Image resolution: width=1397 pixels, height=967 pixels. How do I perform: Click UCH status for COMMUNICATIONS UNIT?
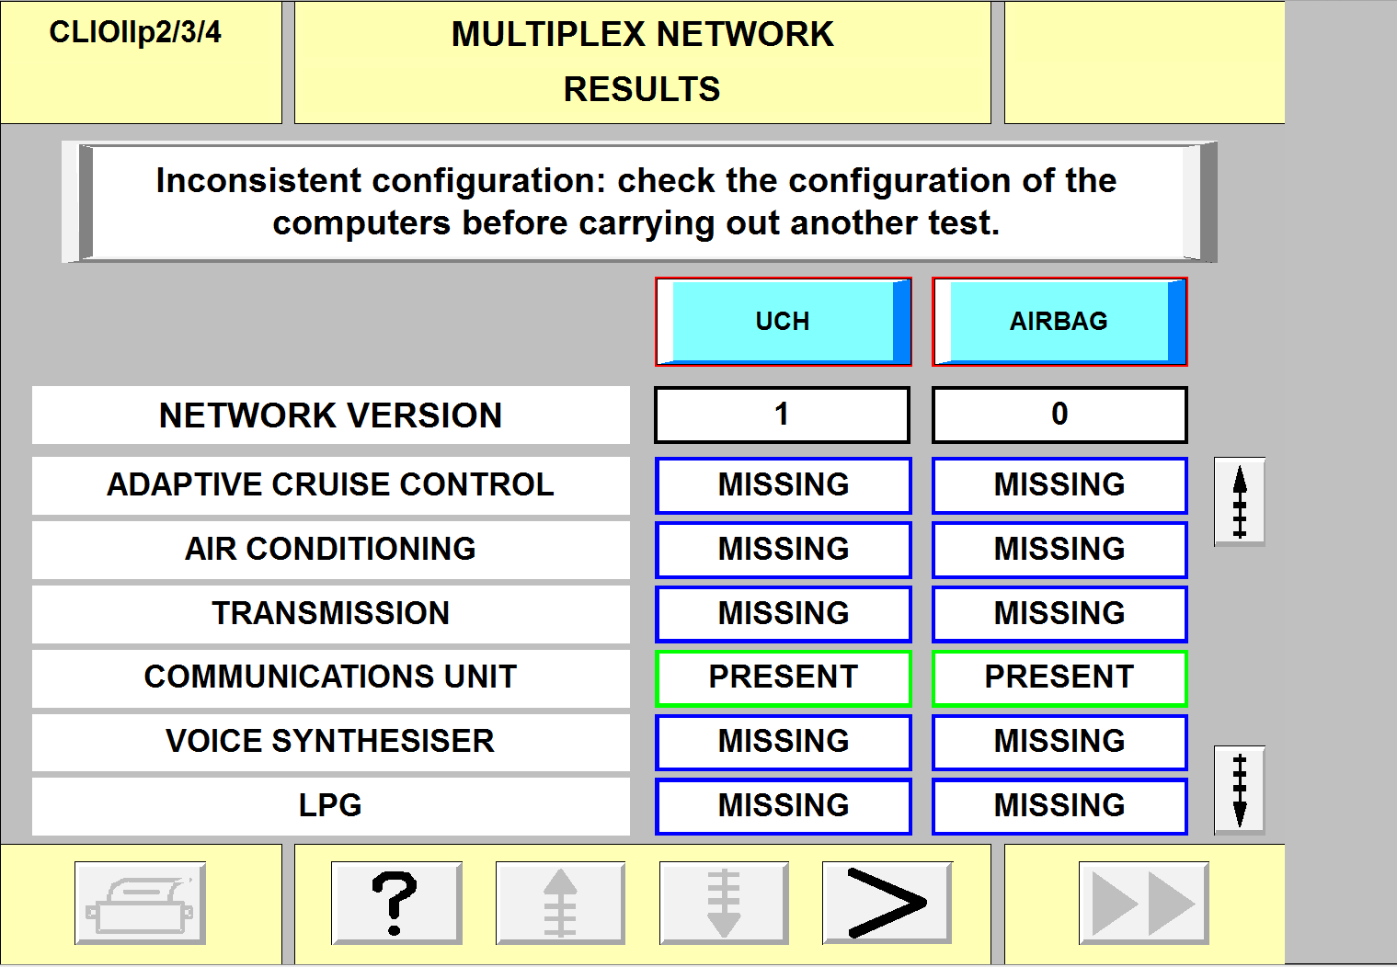(783, 677)
